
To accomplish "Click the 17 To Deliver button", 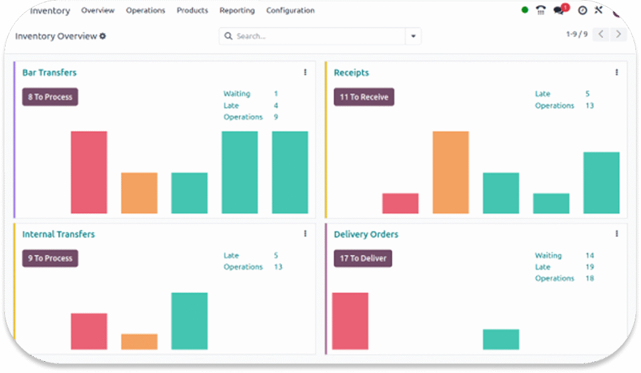I will pyautogui.click(x=362, y=258).
